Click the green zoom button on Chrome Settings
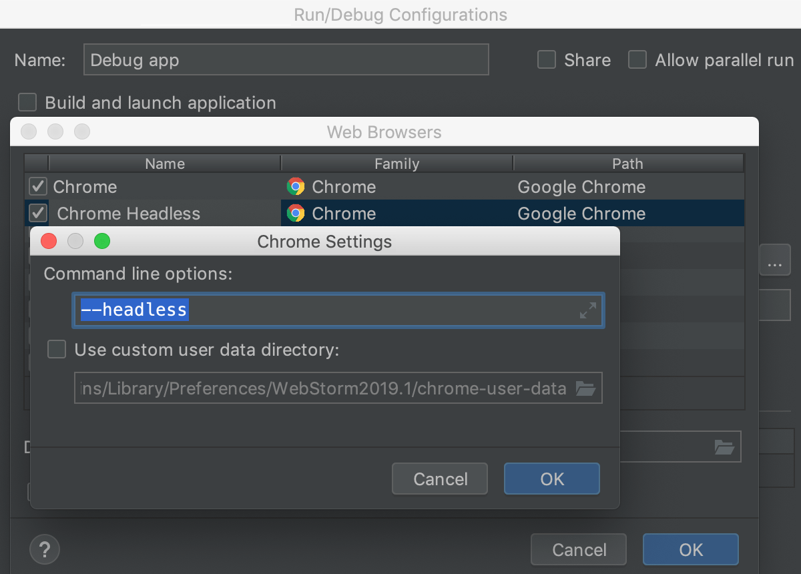The image size is (801, 574). point(102,241)
